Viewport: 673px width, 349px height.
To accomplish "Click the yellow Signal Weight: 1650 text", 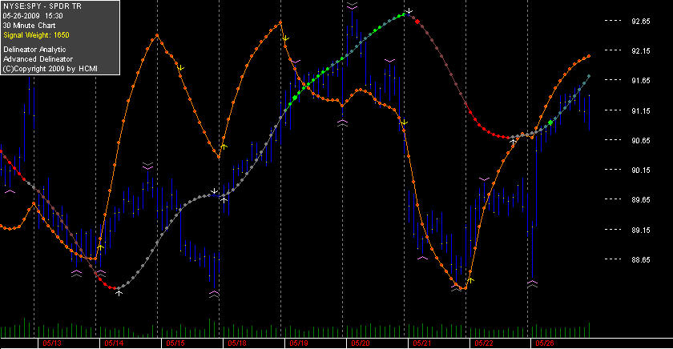I will [x=36, y=35].
